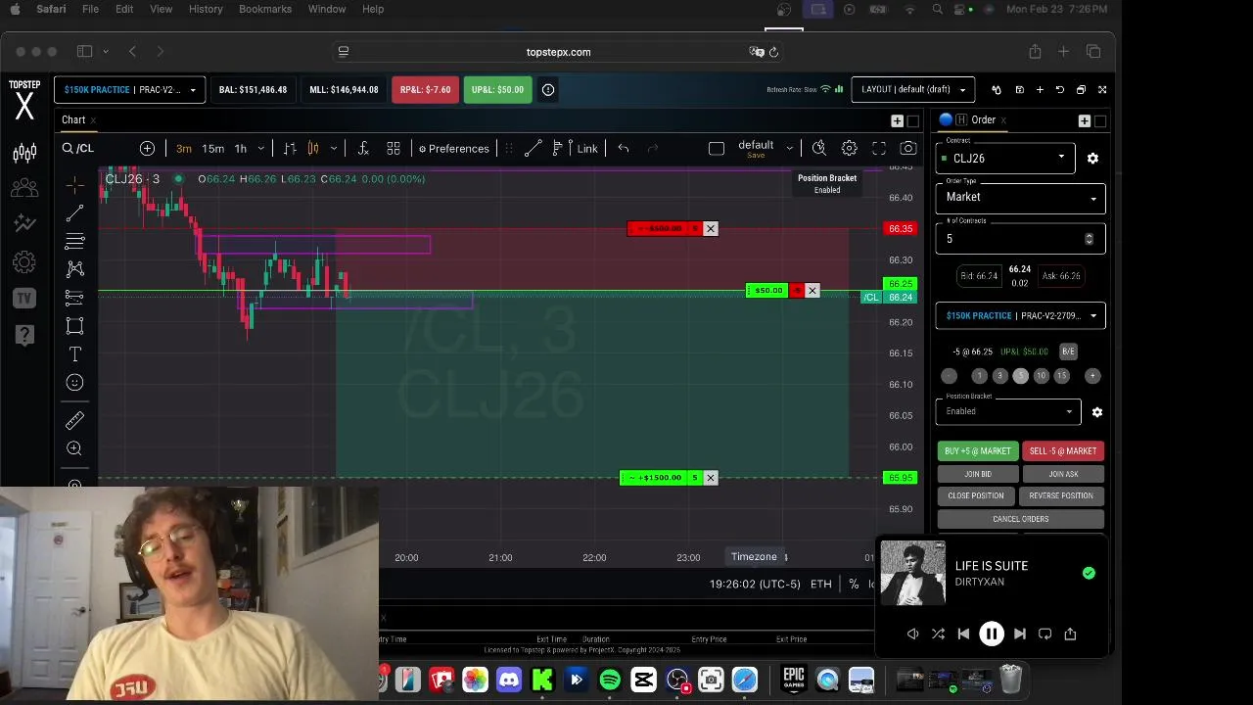Click the JOIN BID button

point(977,474)
